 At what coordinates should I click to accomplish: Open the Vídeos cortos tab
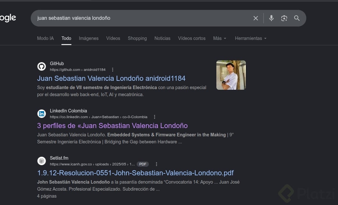point(192,38)
